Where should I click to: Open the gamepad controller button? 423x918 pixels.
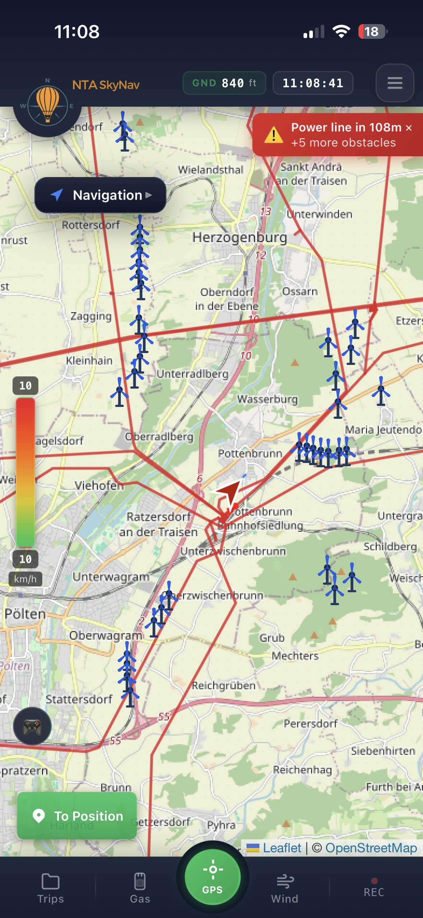click(x=32, y=726)
